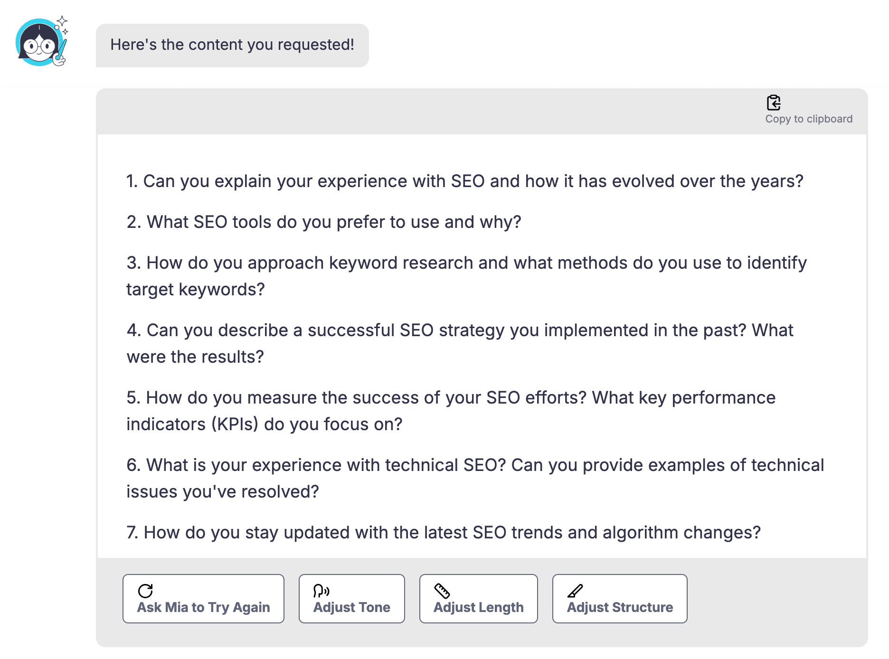The height and width of the screenshot is (659, 889).
Task: Click the ruler icon on Adjust Length button
Action: (443, 591)
